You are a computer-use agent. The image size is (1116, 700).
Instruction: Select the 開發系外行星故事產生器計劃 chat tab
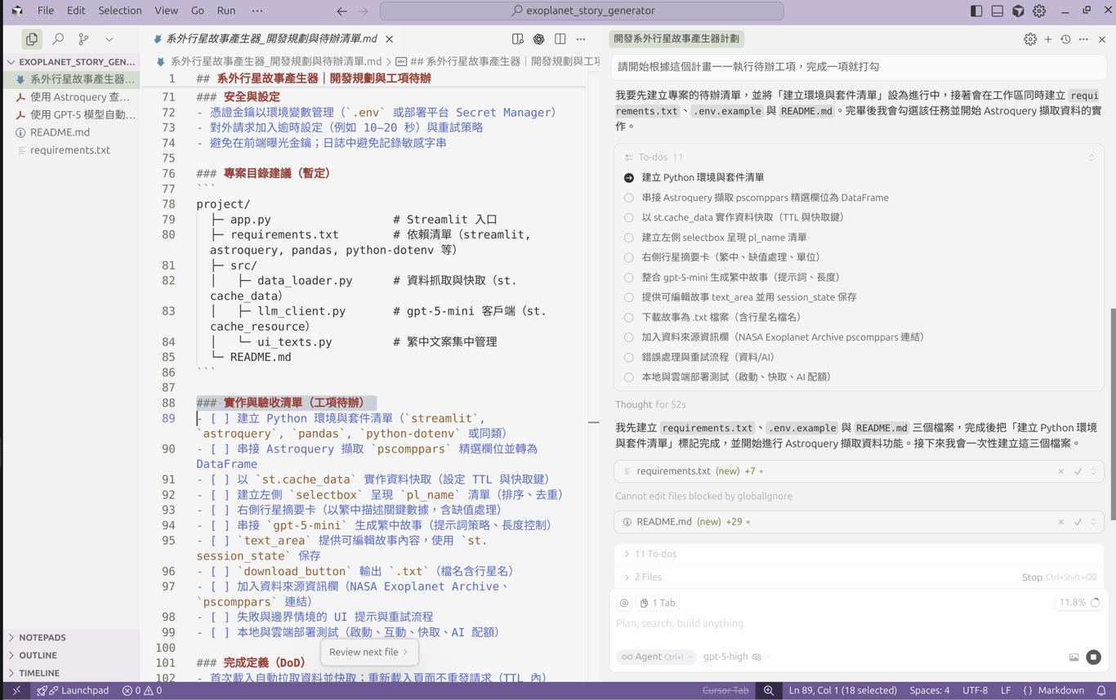pyautogui.click(x=676, y=38)
